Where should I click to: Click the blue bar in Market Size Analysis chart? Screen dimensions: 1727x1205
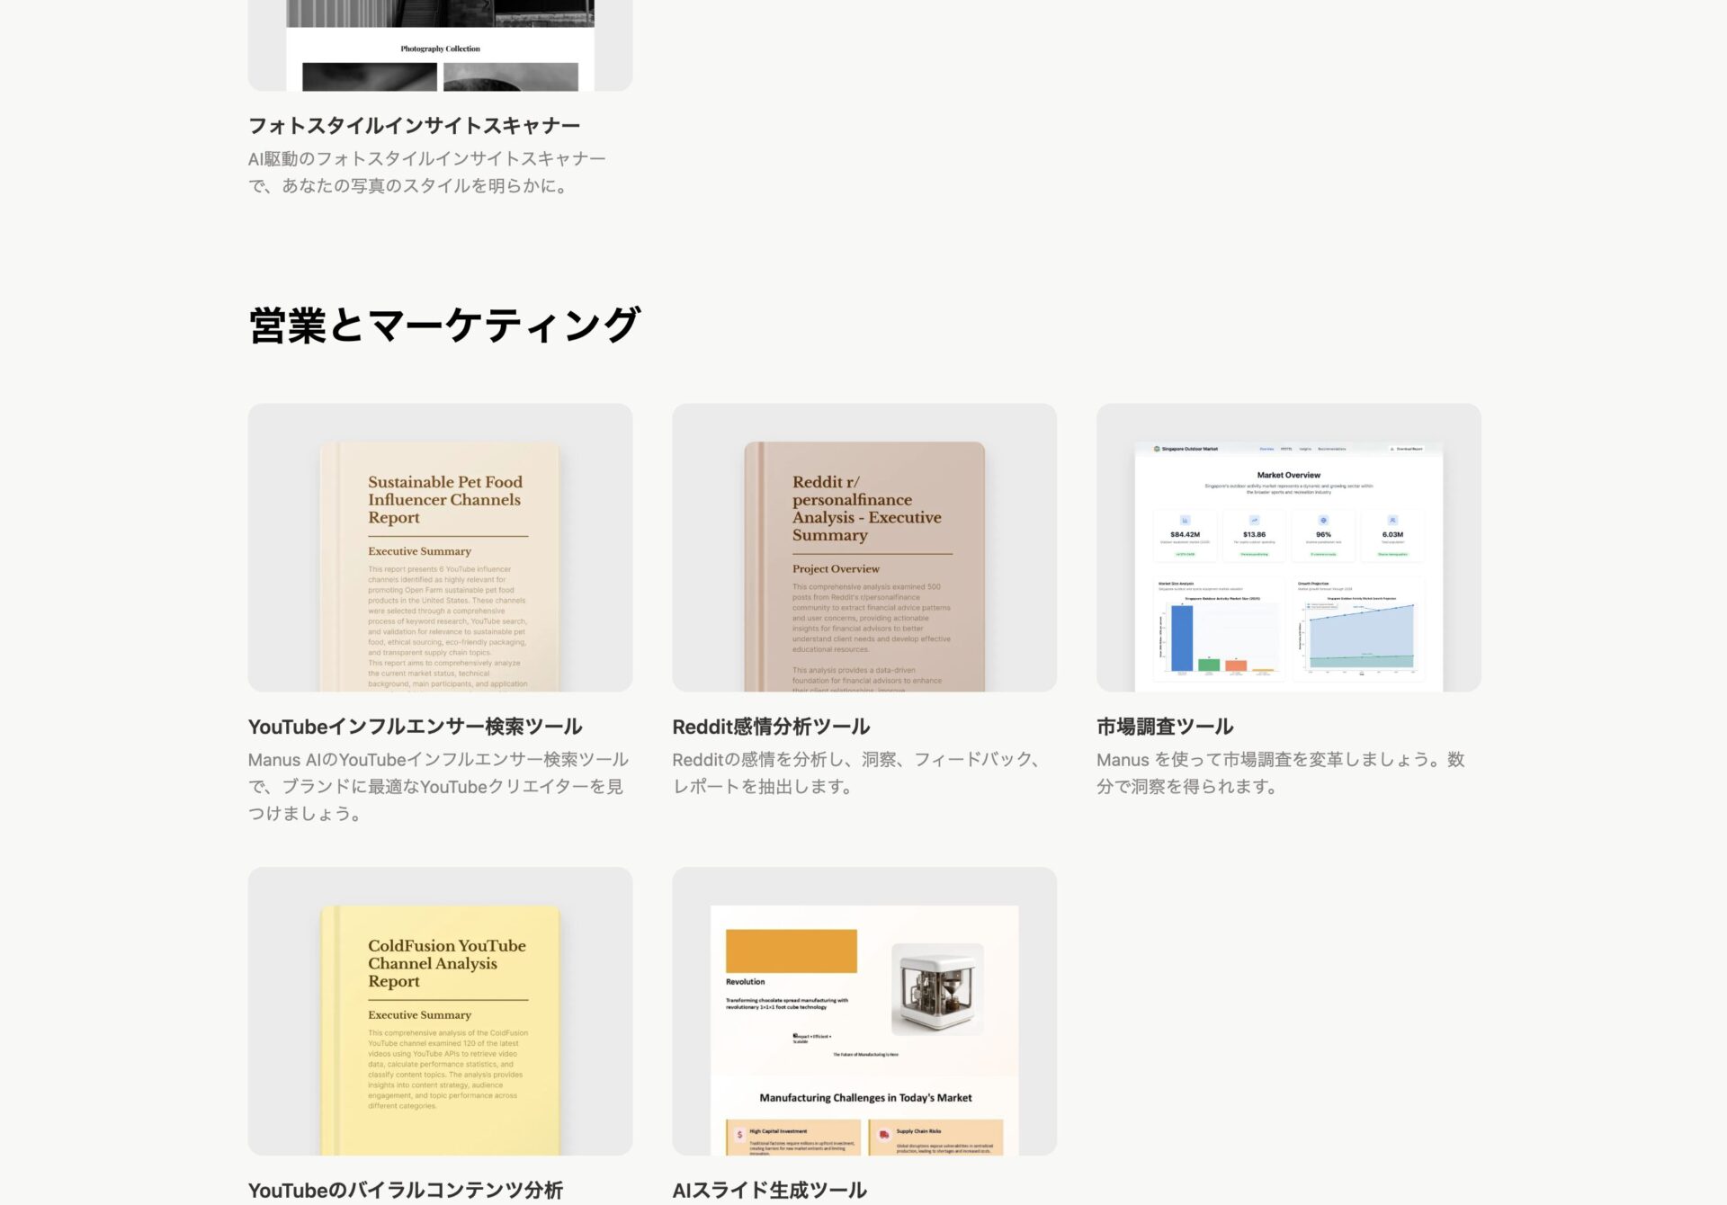(x=1181, y=638)
